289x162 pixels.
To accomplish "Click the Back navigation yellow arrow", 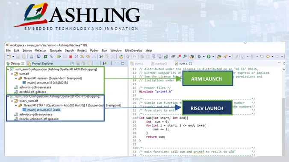I will click(x=268, y=57).
